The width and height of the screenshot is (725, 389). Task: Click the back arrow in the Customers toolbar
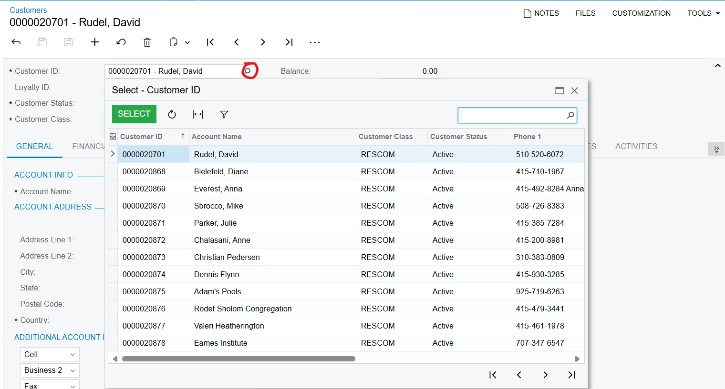tap(16, 42)
